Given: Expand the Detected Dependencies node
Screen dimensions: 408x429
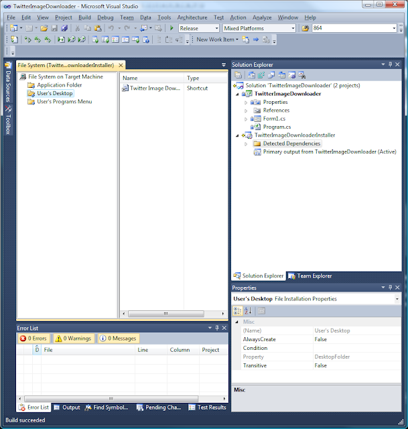Looking at the screenshot, I should pyautogui.click(x=246, y=144).
